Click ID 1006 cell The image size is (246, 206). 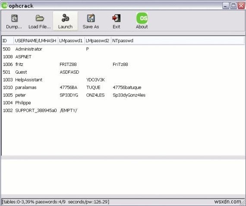coord(8,64)
